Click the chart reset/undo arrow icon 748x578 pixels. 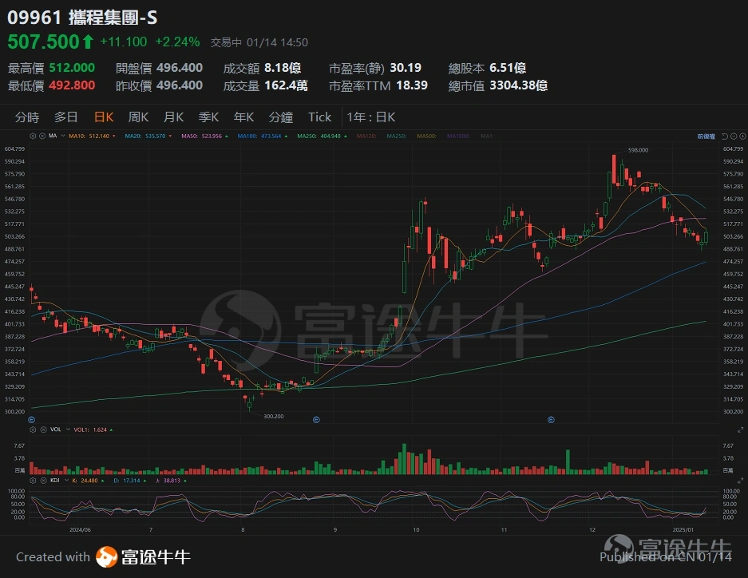tap(725, 137)
